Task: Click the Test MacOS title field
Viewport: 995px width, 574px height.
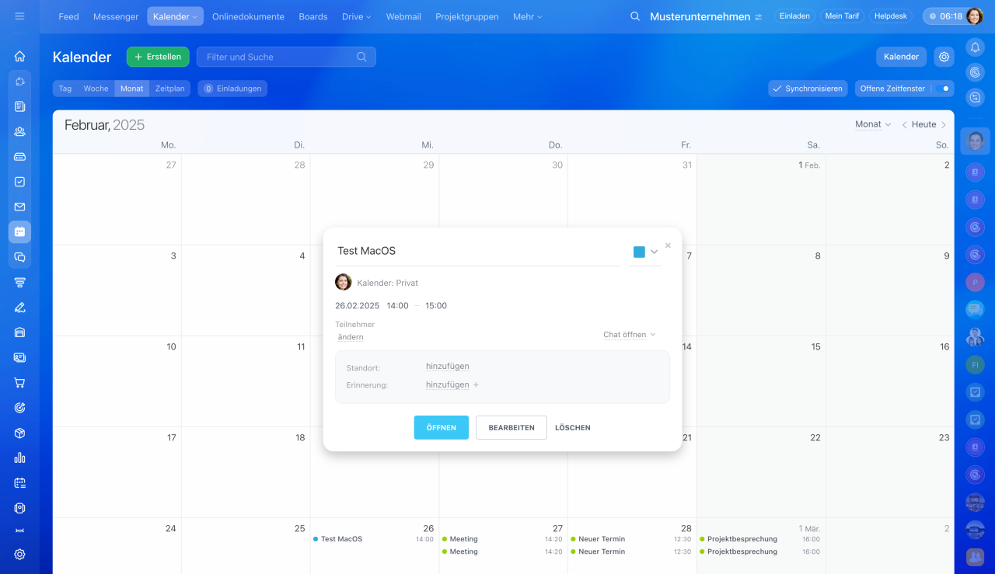Action: tap(477, 252)
